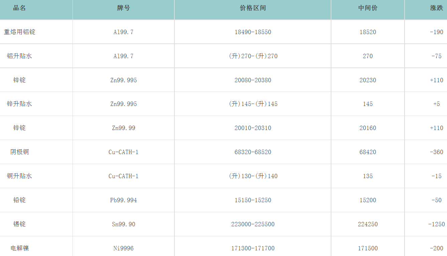
Task: Click the Zn99.99 grade cell
Action: pyautogui.click(x=123, y=128)
